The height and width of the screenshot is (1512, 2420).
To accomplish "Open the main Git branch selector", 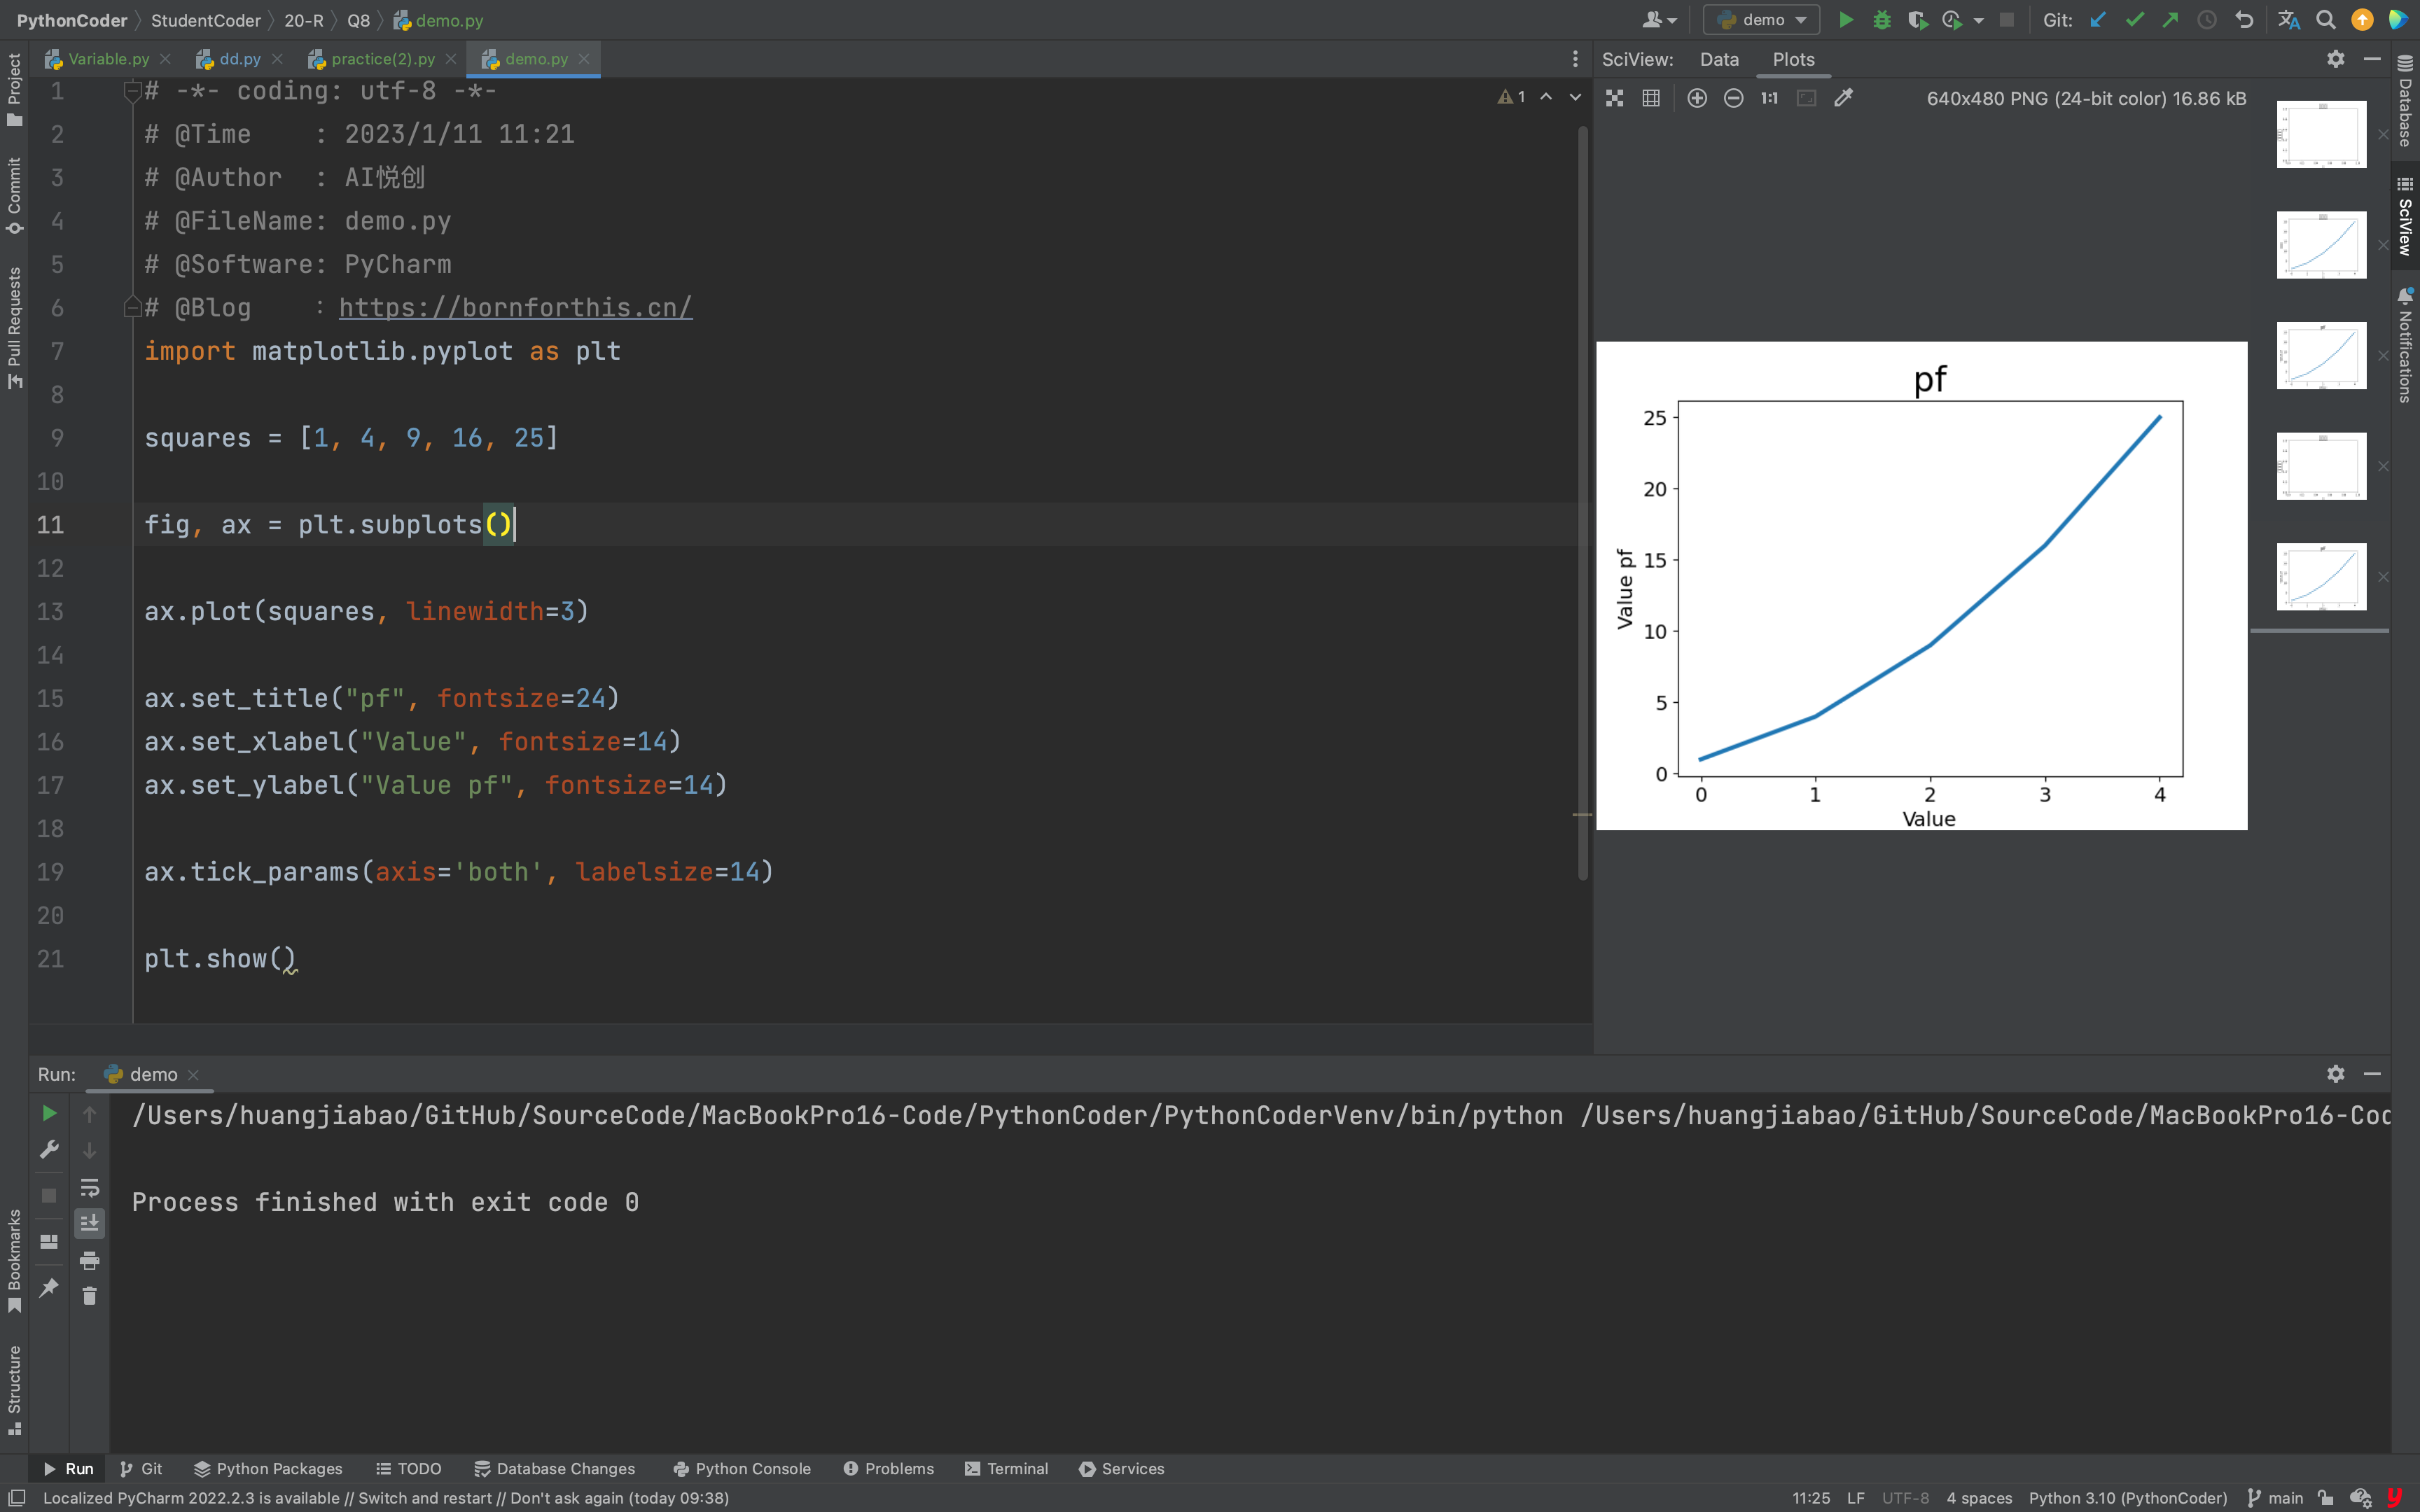I will point(2275,1498).
